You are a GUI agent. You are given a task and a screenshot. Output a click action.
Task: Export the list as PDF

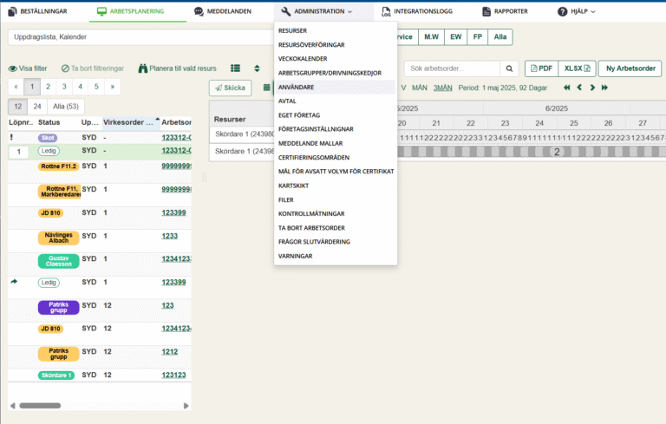tap(539, 68)
